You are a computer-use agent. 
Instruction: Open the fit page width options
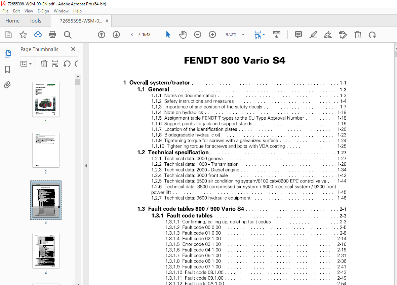tap(259, 35)
